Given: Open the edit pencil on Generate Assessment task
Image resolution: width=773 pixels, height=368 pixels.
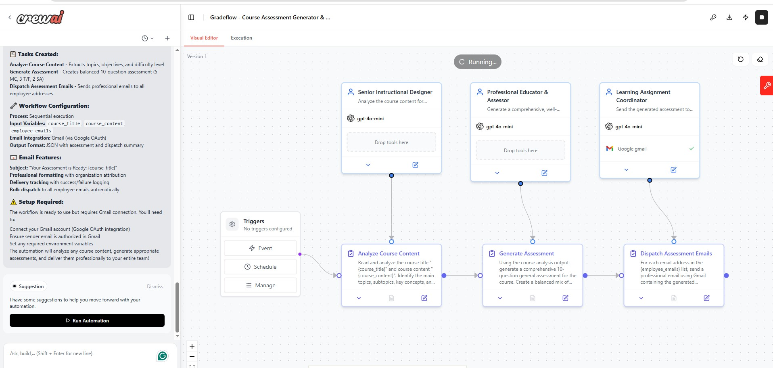Looking at the screenshot, I should pyautogui.click(x=565, y=298).
